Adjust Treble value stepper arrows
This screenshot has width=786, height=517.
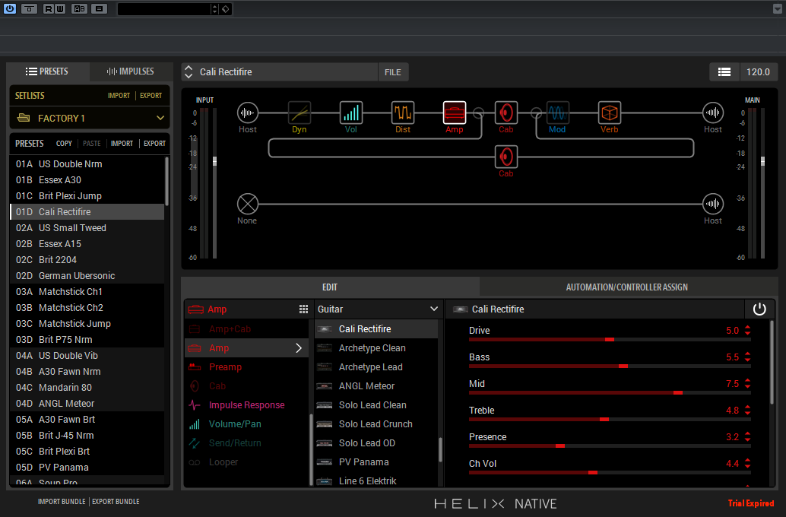tap(747, 411)
